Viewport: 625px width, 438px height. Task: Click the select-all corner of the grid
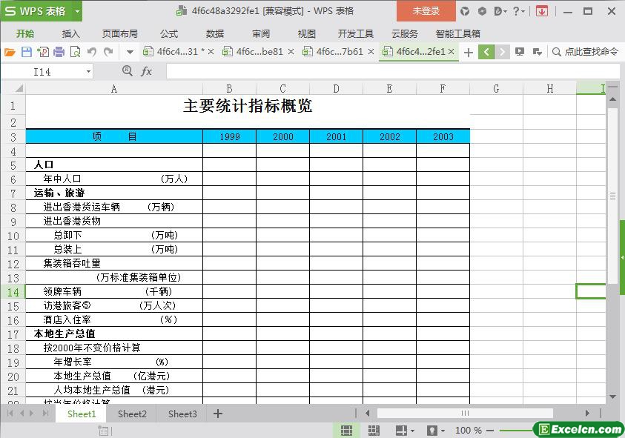[13, 88]
